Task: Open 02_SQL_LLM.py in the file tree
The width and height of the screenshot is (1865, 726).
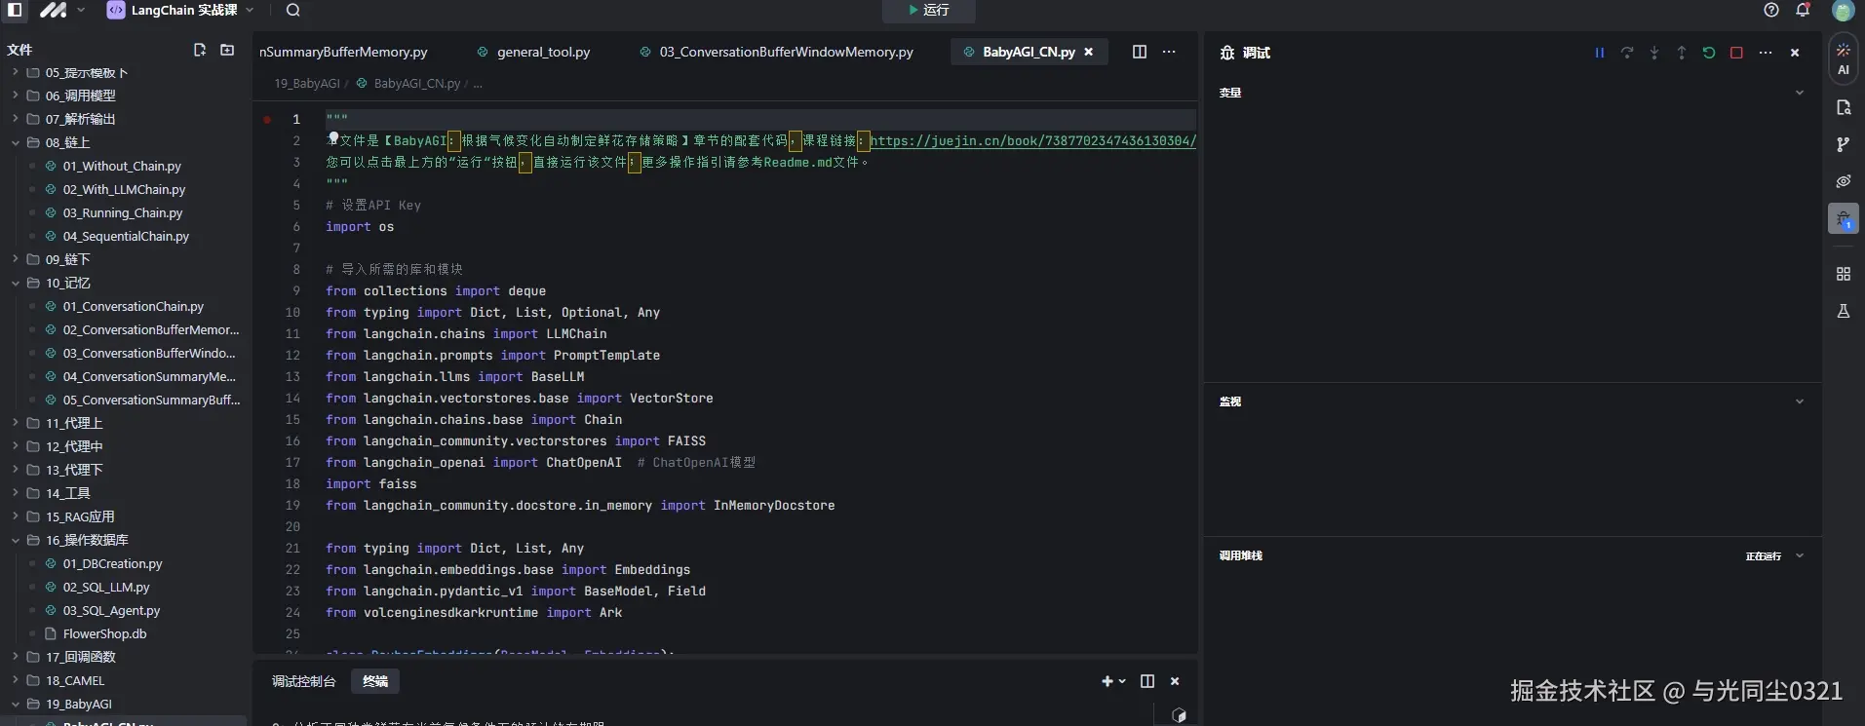Action: (105, 587)
